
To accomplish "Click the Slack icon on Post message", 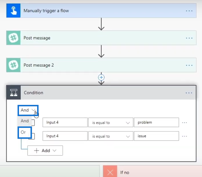I will (x=14, y=38).
